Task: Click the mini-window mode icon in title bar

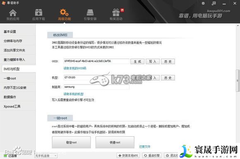Action: [214, 3]
